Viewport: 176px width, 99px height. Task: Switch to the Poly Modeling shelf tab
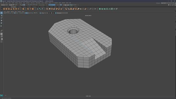point(13,7)
